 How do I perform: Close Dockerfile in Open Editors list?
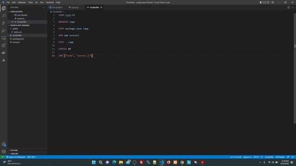[x=12, y=22]
